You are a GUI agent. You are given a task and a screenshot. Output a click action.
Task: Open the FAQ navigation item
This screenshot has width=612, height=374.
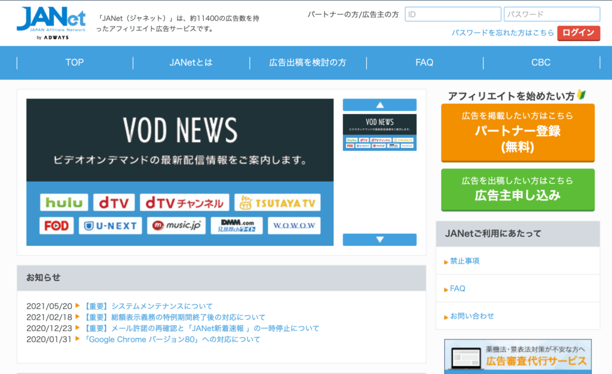(424, 63)
